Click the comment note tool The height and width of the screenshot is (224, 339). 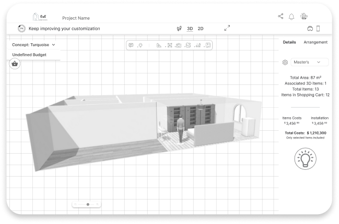tap(131, 45)
